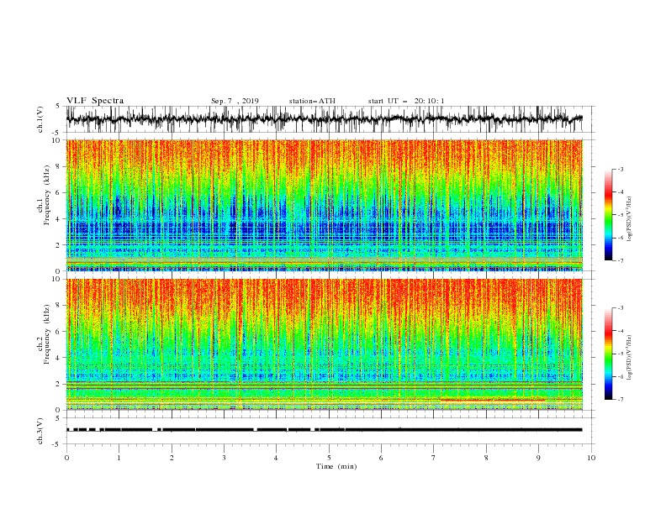The height and width of the screenshot is (514, 666).
Task: Click time axis tick label "10"
Action: point(591,458)
